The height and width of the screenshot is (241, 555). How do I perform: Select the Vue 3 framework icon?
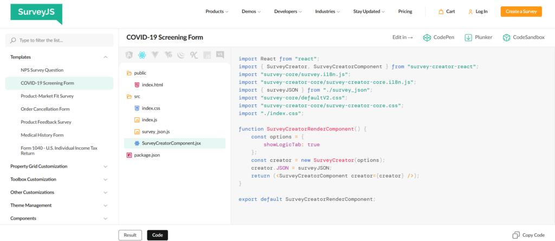coord(168,55)
